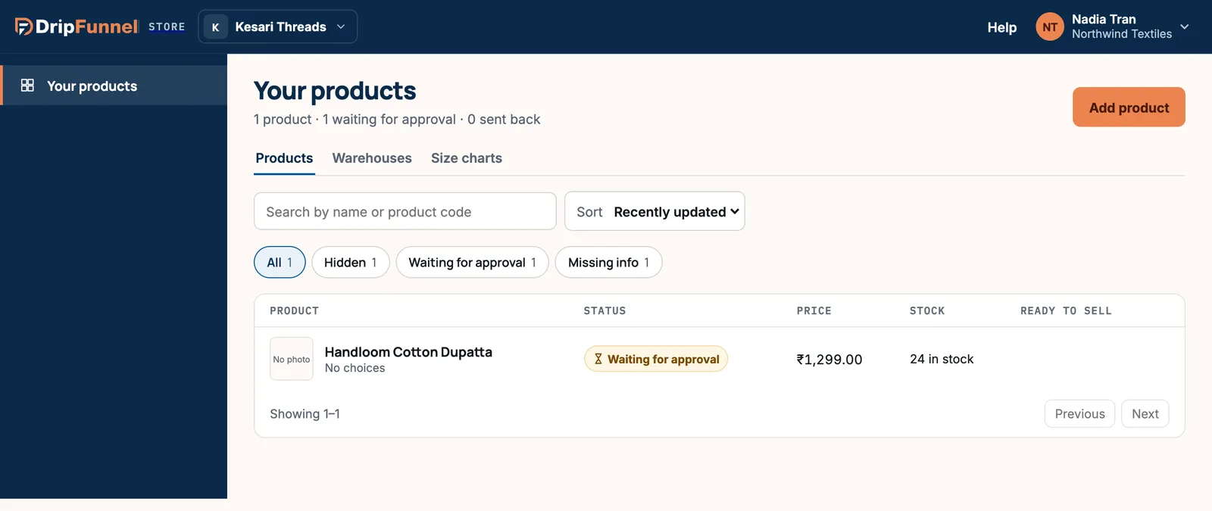The width and height of the screenshot is (1212, 511).
Task: Switch to the Products tab
Action: coord(284,158)
